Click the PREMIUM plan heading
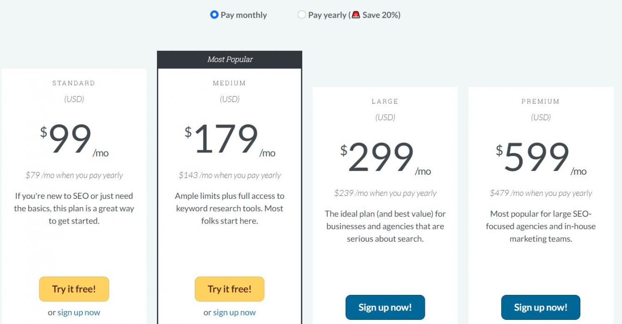The height and width of the screenshot is (324, 622). pyautogui.click(x=541, y=101)
